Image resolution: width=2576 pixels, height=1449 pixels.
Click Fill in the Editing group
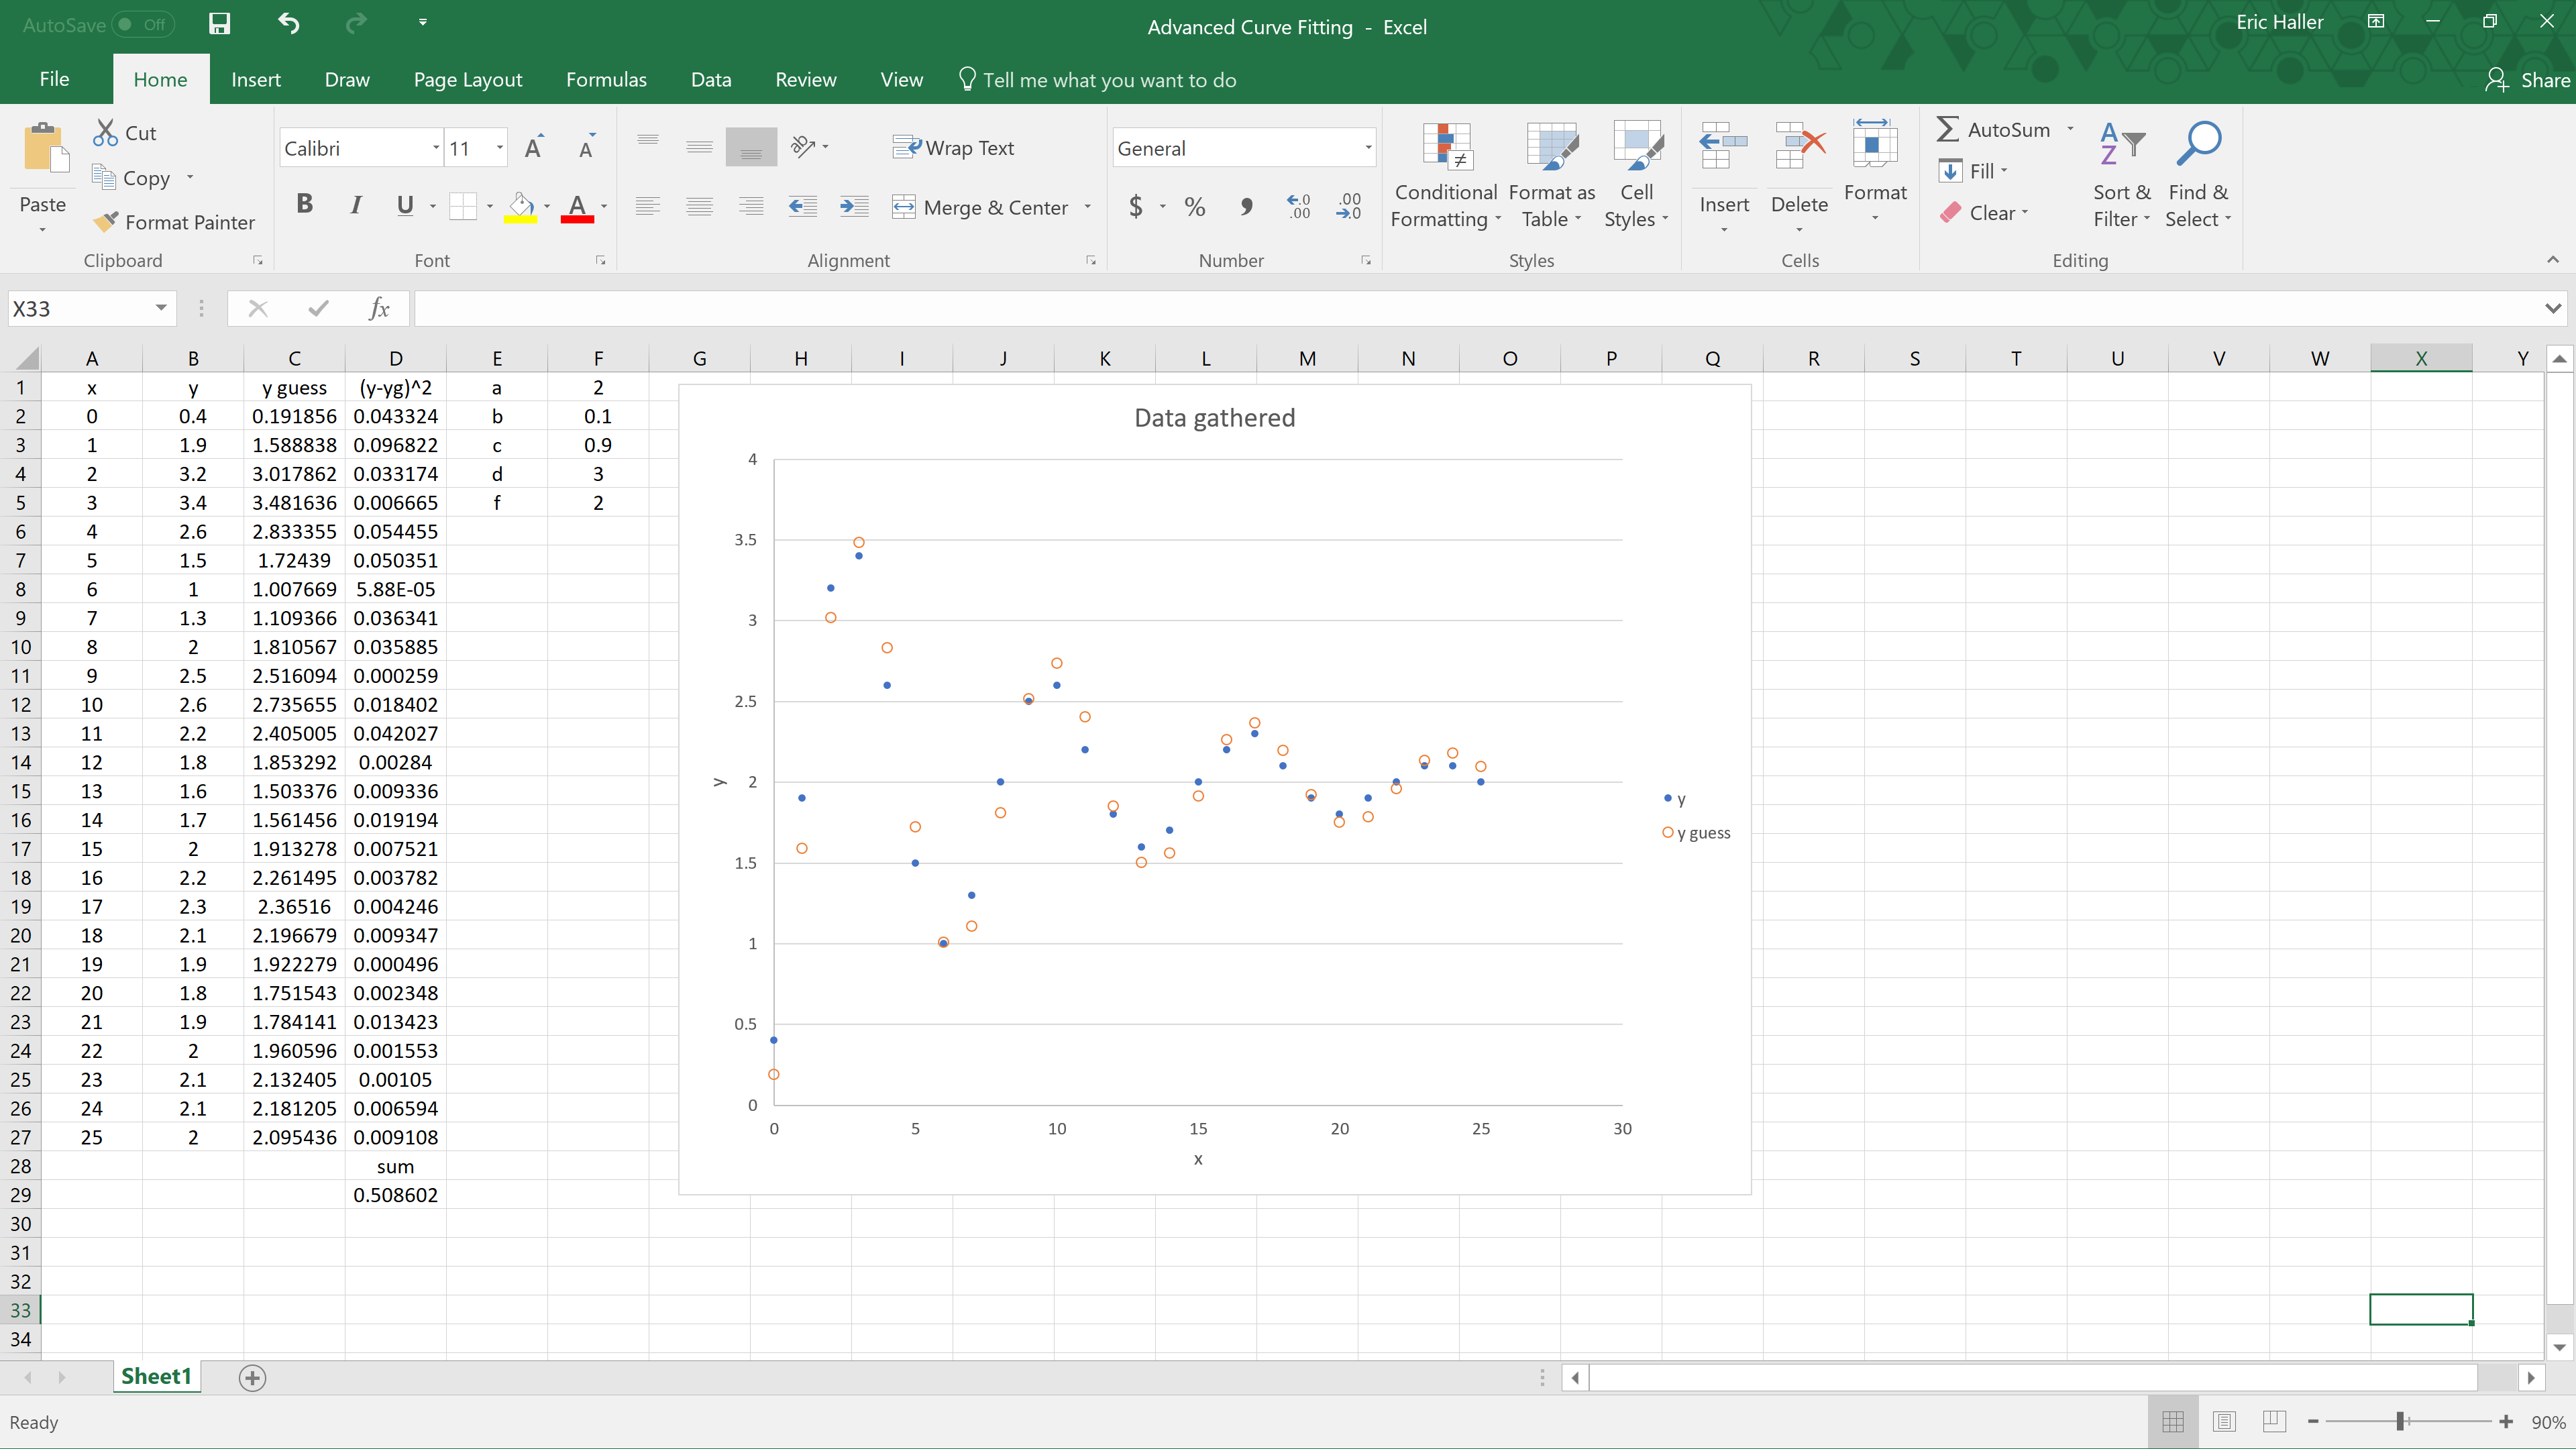pos(1973,171)
